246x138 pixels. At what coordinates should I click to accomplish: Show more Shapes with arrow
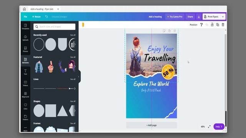(x=75, y=111)
